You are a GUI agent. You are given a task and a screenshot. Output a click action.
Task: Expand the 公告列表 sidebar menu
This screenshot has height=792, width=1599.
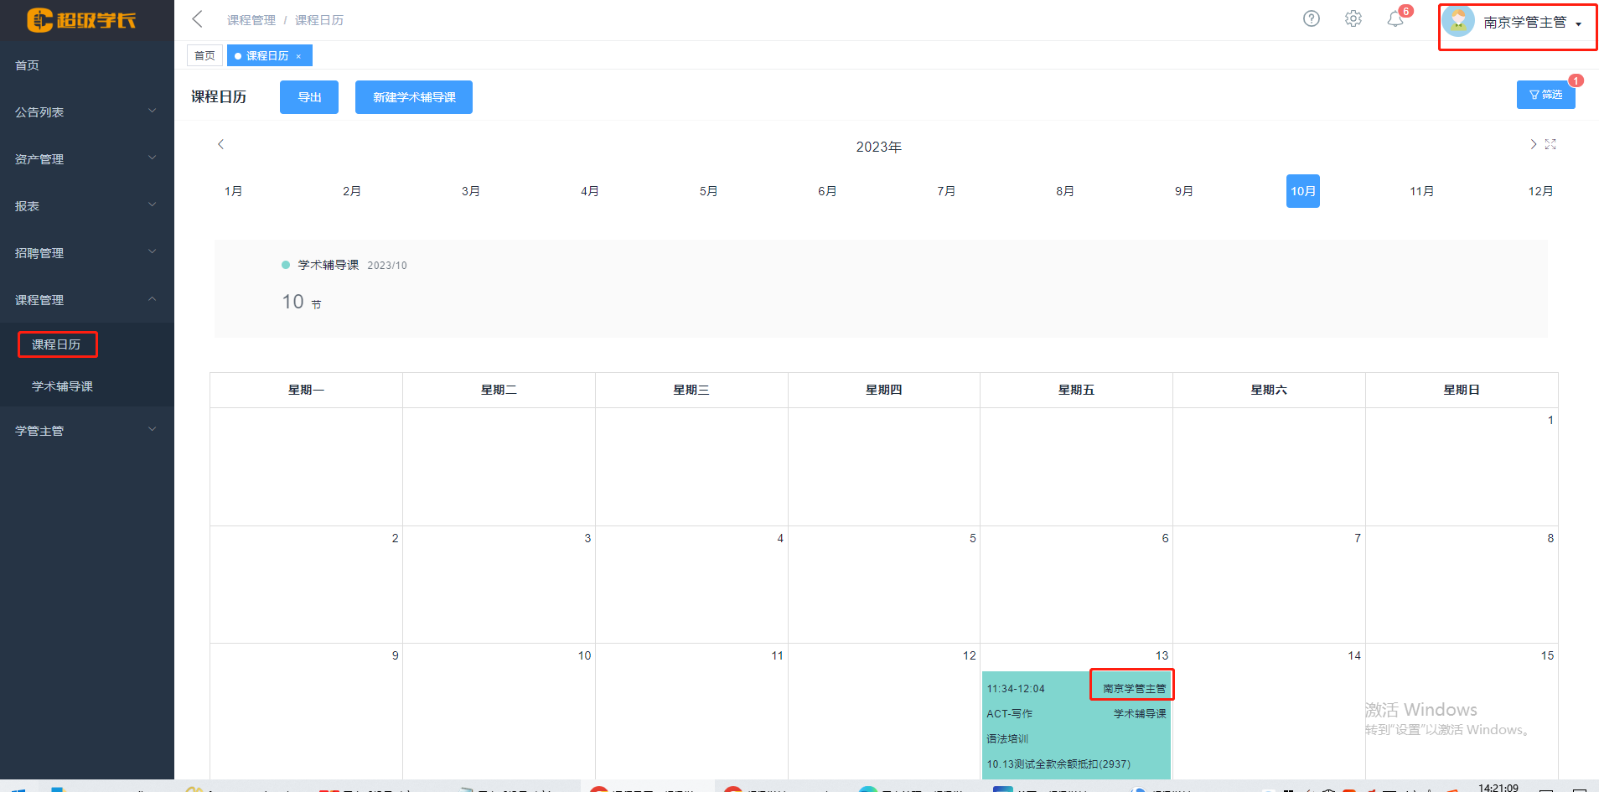tap(86, 112)
